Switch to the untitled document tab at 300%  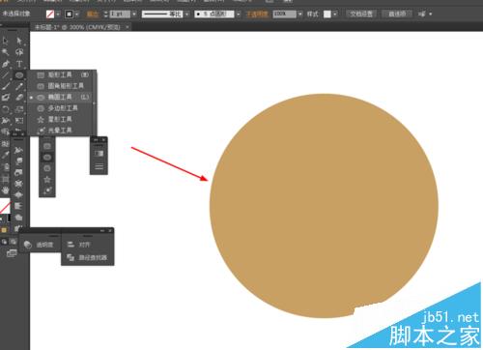77,27
